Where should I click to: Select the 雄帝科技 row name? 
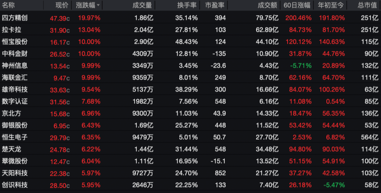click(14, 90)
